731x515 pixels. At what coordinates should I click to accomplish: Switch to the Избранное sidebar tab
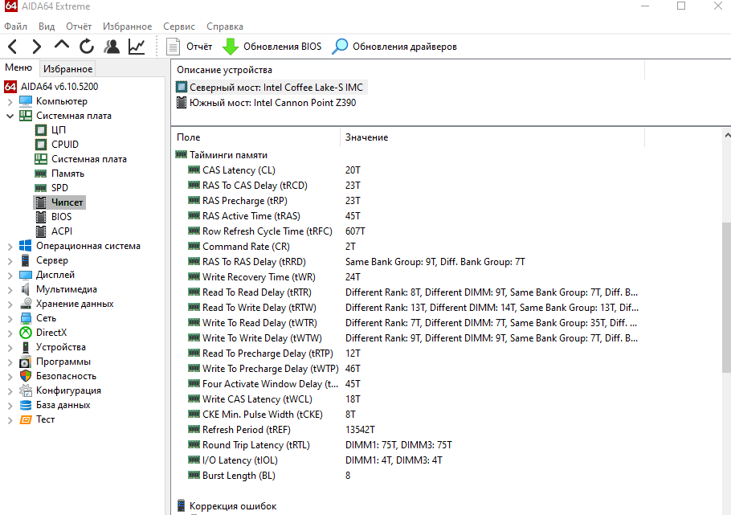coord(67,69)
